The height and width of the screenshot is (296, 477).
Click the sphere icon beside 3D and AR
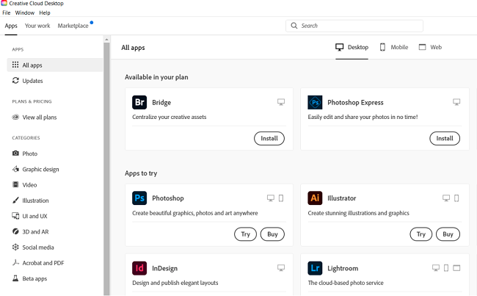click(x=15, y=231)
